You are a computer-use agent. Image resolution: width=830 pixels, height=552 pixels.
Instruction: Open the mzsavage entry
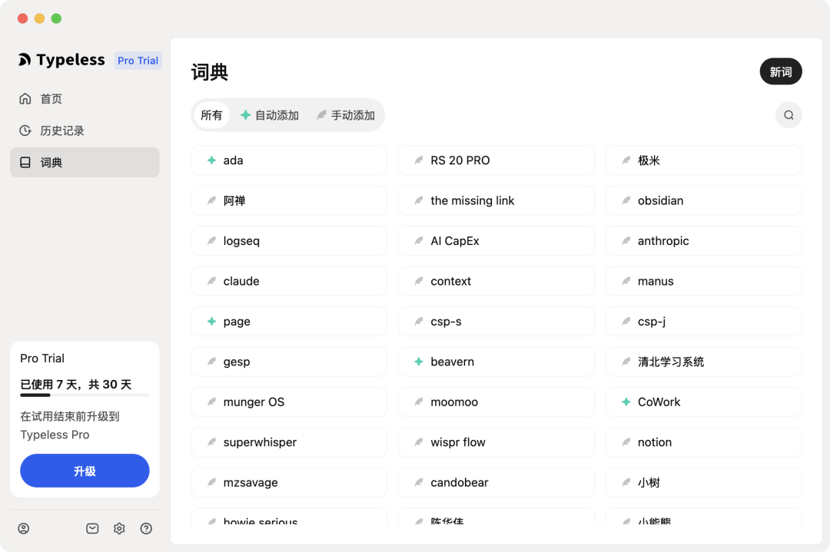tap(289, 482)
